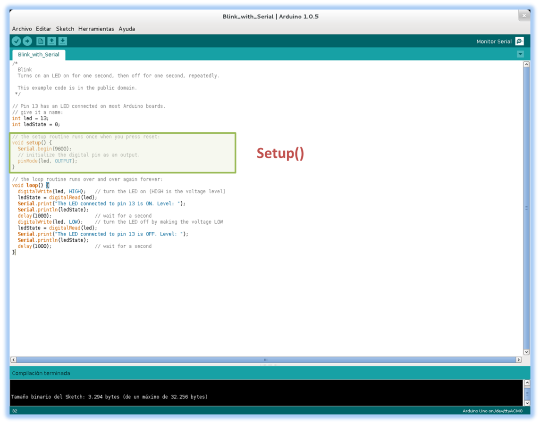Image resolution: width=540 pixels, height=424 pixels.
Task: Open the Editar menu
Action: pyautogui.click(x=43, y=29)
